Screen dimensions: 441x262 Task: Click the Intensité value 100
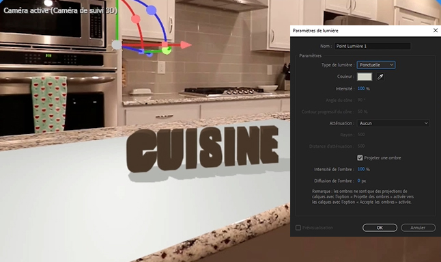(361, 89)
